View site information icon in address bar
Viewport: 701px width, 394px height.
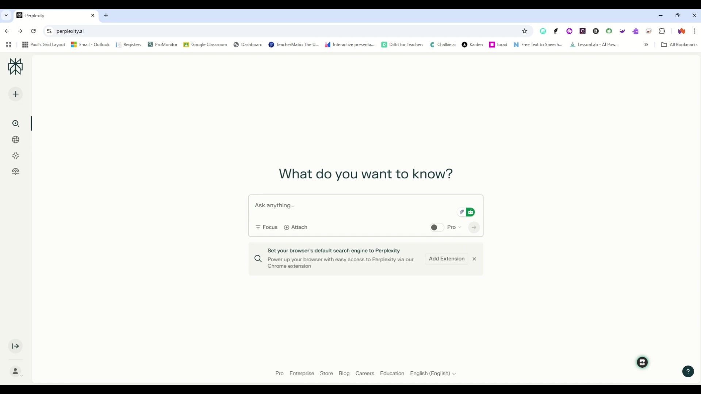pyautogui.click(x=49, y=31)
